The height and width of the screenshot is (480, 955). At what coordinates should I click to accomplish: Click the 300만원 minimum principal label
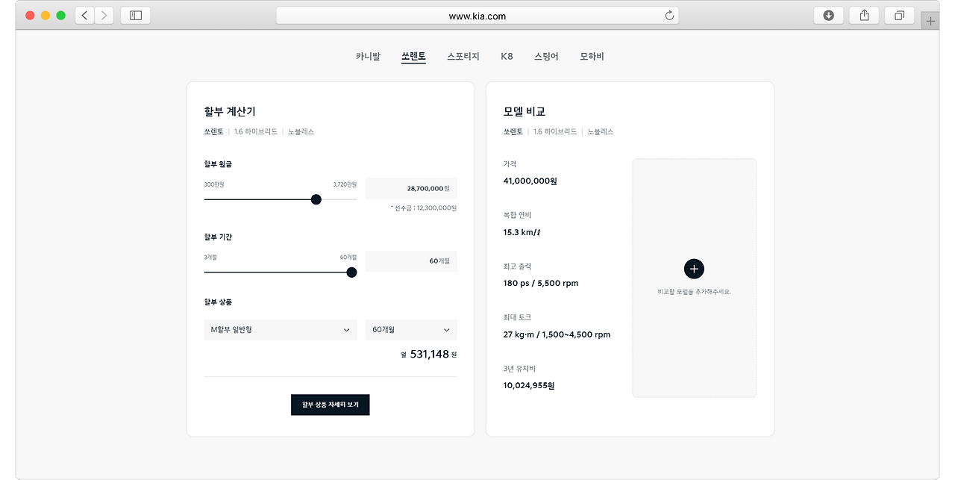coord(214,184)
